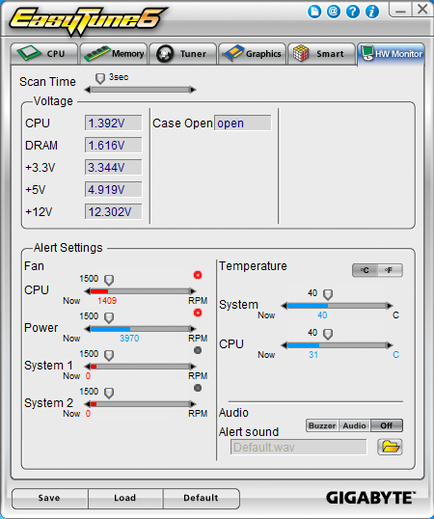Click the Default button
Screen dimensions: 434x519
click(x=202, y=498)
